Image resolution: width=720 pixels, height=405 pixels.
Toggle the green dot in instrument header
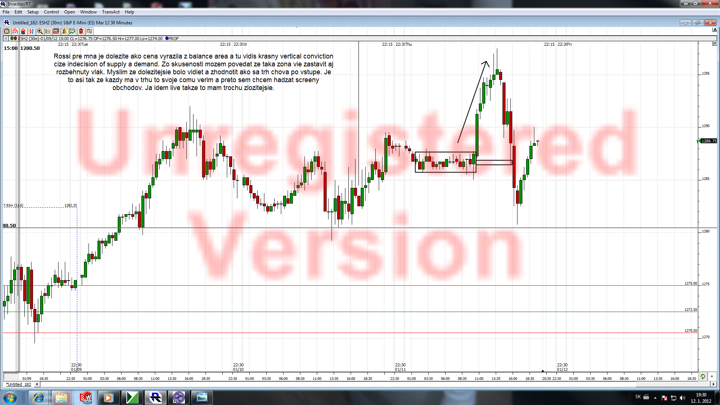pos(12,38)
